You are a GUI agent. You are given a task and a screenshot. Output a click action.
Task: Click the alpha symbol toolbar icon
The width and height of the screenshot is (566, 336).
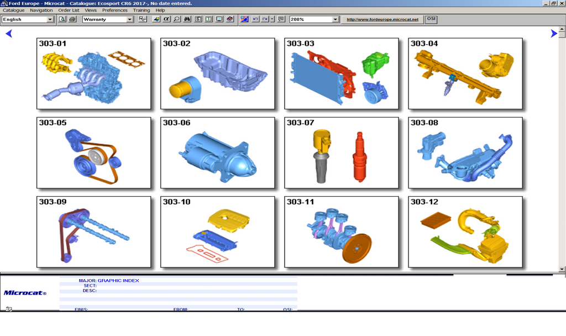pos(166,19)
